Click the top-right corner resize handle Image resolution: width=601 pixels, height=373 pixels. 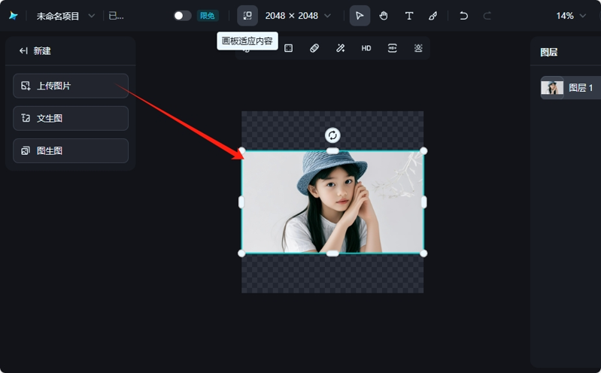423,151
